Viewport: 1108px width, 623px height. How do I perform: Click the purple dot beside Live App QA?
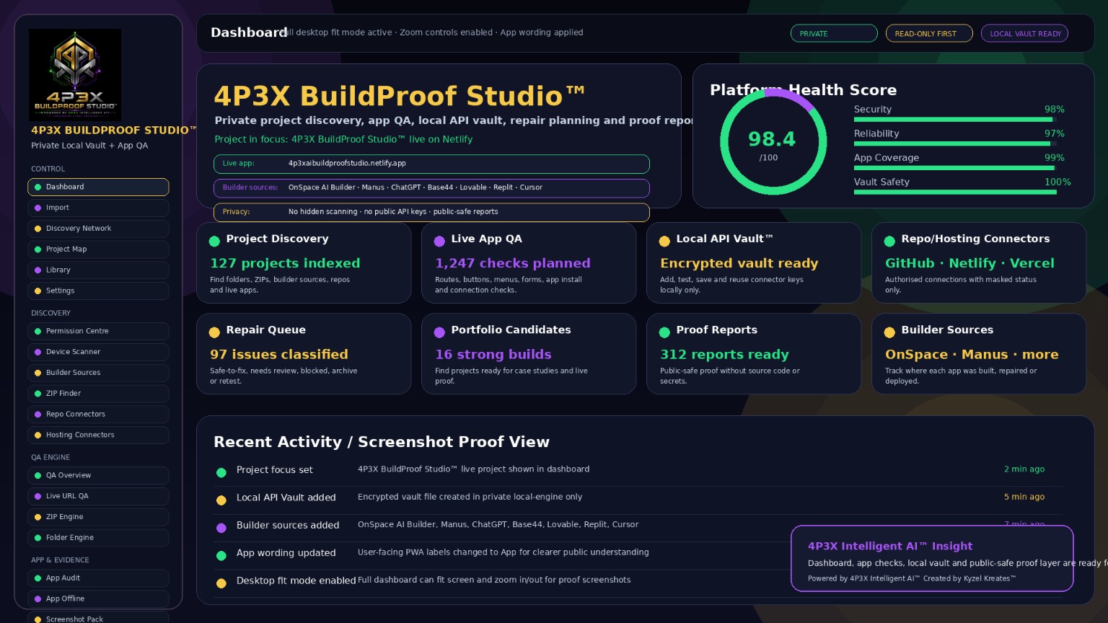(439, 242)
